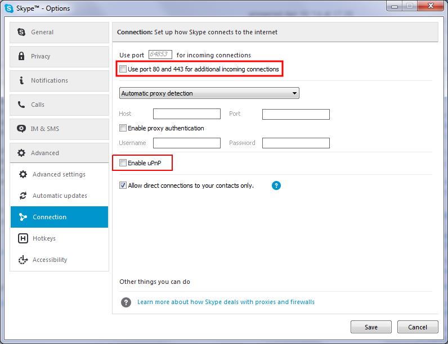Open the Hotkeys settings page
448x344 pixels.
[44, 238]
